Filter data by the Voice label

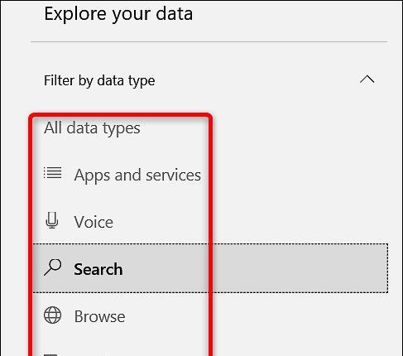pos(94,222)
